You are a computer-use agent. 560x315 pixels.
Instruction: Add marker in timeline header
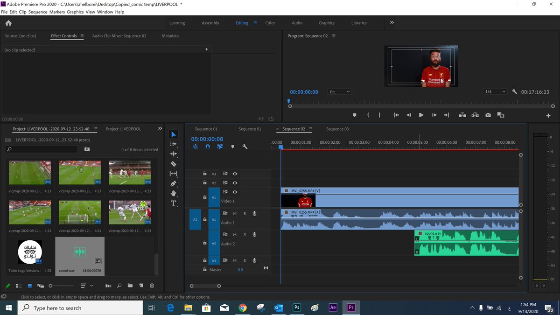[232, 147]
